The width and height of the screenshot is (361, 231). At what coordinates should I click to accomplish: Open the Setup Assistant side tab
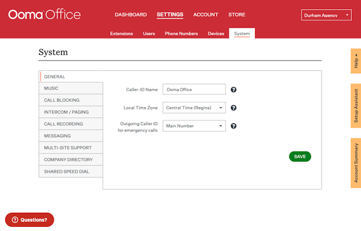click(356, 106)
